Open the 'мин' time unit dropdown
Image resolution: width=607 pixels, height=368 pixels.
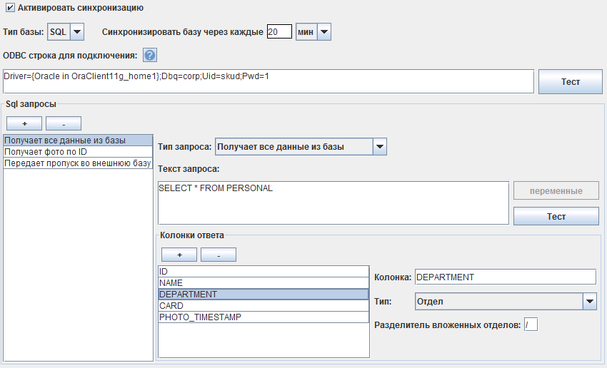tap(323, 31)
